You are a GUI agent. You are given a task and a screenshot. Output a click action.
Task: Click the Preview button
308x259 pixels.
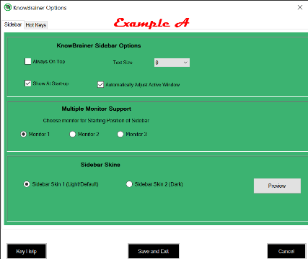[277, 186]
